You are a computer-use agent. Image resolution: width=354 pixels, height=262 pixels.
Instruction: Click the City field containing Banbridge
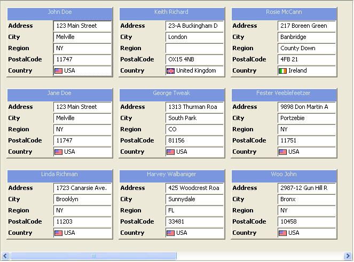click(x=306, y=37)
